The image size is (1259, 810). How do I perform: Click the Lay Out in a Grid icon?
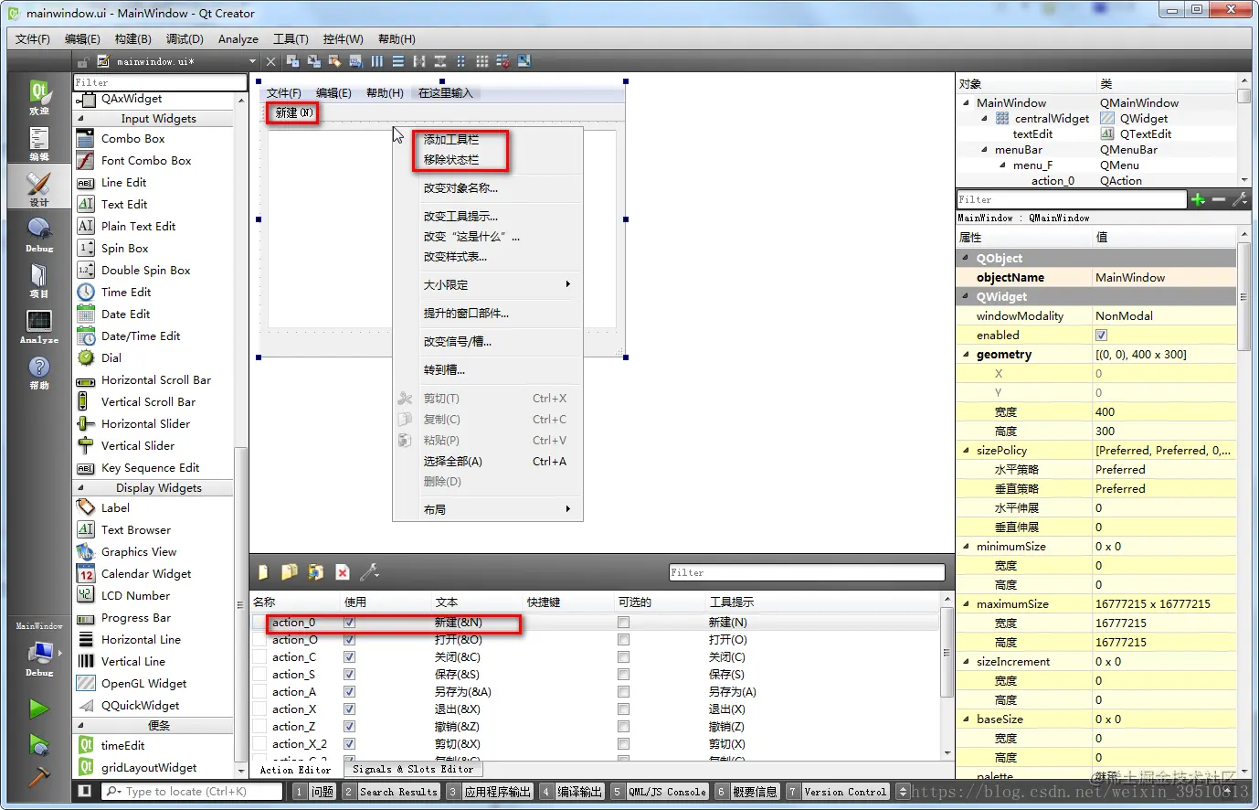481,61
